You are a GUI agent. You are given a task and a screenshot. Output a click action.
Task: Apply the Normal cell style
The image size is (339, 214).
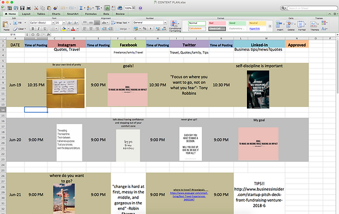(x=197, y=23)
